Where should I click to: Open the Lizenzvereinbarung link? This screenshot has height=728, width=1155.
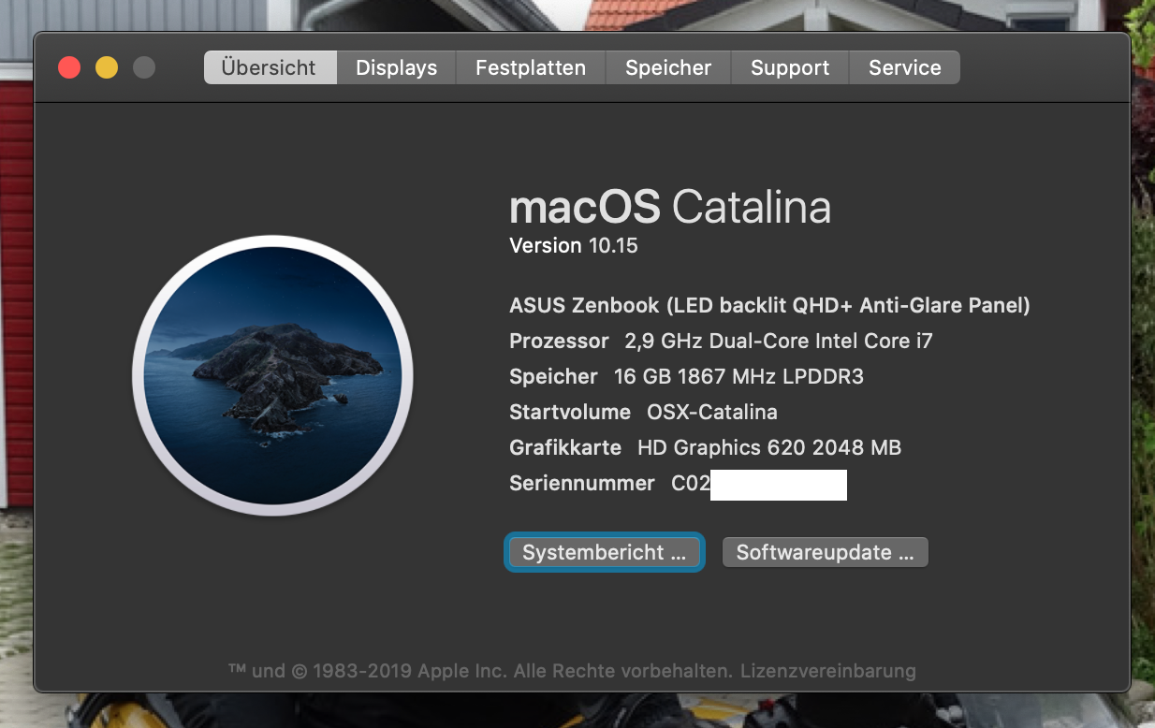[828, 671]
